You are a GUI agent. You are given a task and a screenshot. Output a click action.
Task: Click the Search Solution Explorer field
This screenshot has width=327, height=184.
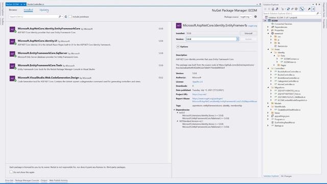(289, 13)
